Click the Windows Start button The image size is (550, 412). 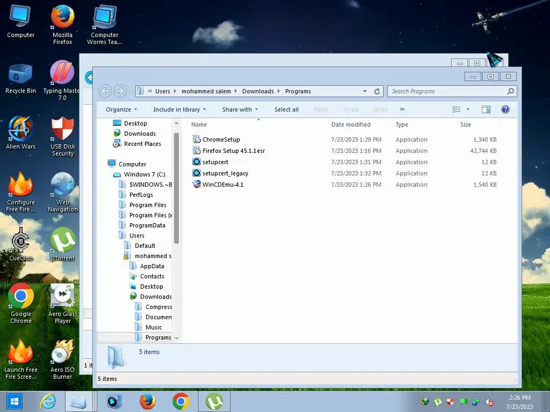[x=14, y=401]
